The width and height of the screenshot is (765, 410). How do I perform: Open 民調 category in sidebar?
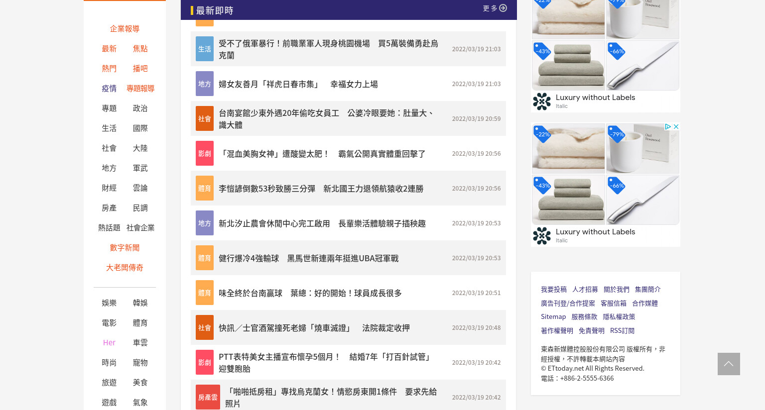(140, 208)
